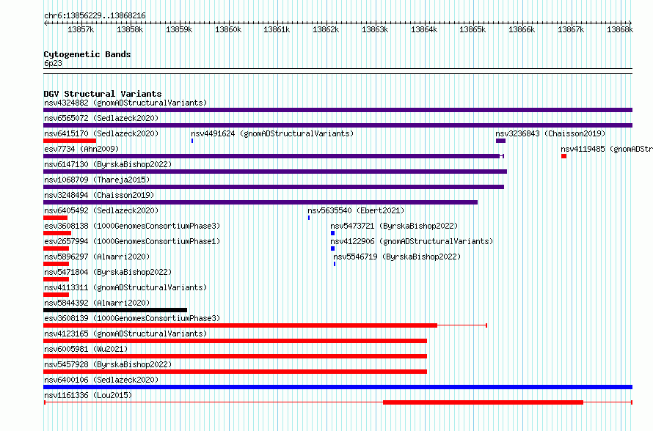Click the nsv4491624 gnomAD variant label
The image size is (653, 431).
(x=272, y=133)
